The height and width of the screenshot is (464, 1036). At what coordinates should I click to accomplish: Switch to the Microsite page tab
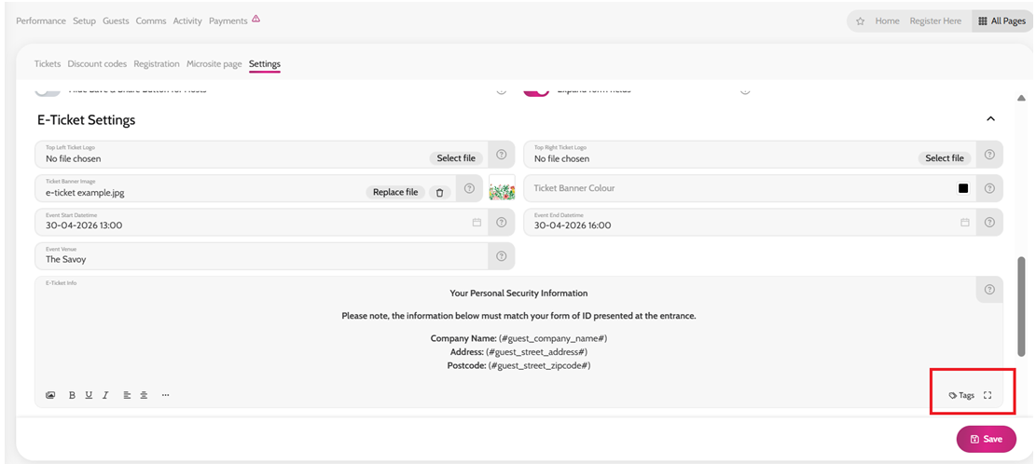click(x=214, y=64)
